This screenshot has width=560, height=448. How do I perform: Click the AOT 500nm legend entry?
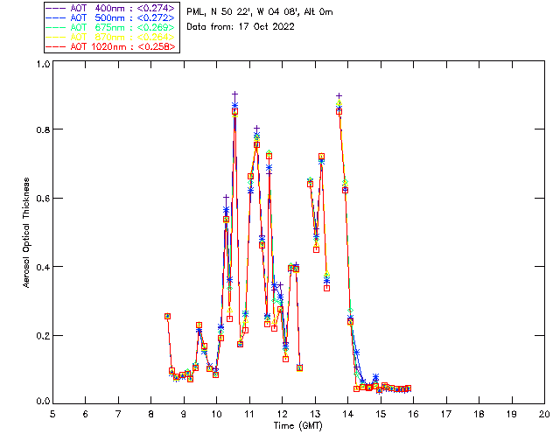(x=111, y=17)
